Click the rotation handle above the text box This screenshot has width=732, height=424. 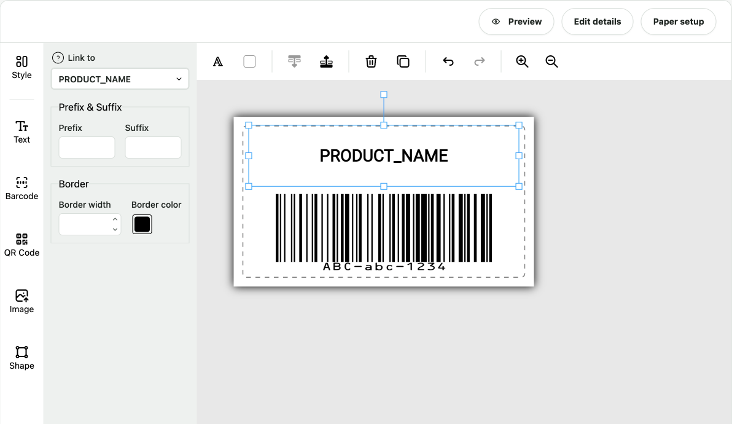tap(384, 95)
